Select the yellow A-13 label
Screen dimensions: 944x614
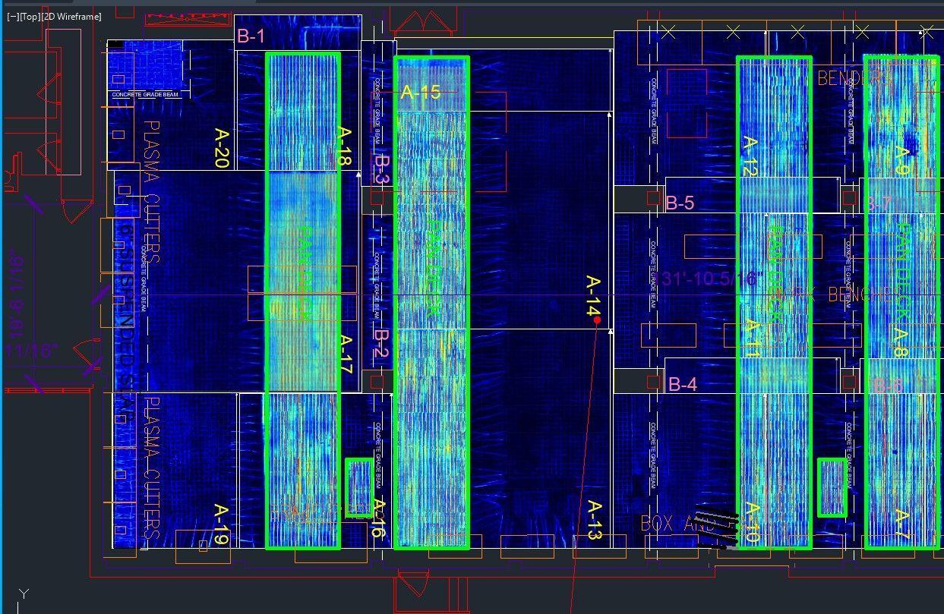click(x=594, y=521)
